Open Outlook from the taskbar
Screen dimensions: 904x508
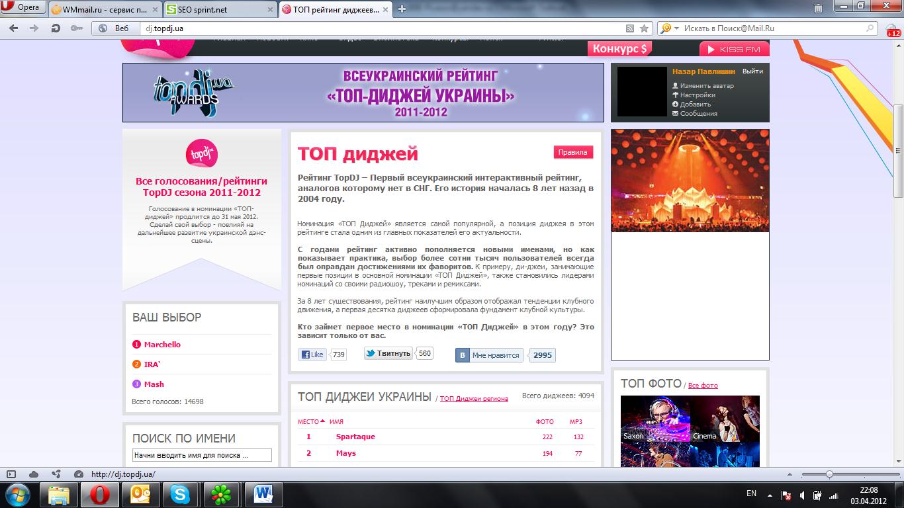click(140, 495)
